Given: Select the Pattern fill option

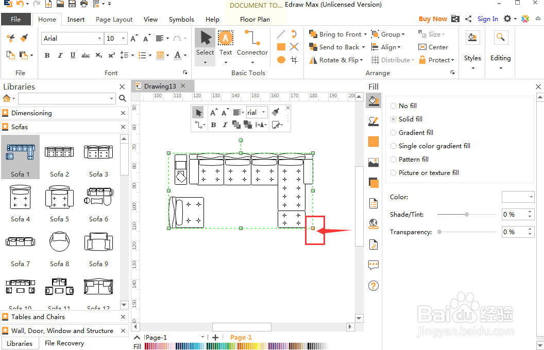Looking at the screenshot, I should 410,160.
